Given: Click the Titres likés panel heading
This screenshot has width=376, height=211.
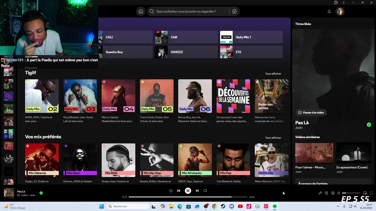Looking at the screenshot, I should [x=303, y=24].
